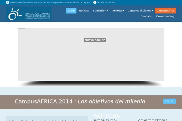Open the Noticias menu item
Screen dimensions: 182x121
tap(84, 11)
